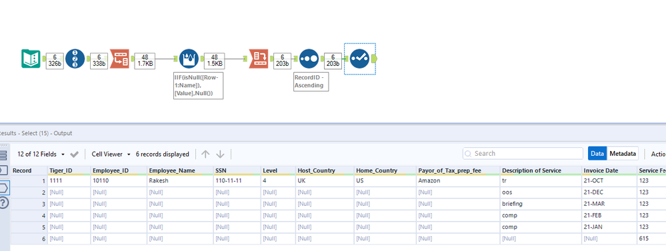Select the Invoice Date cell 21-MAR

609,204
